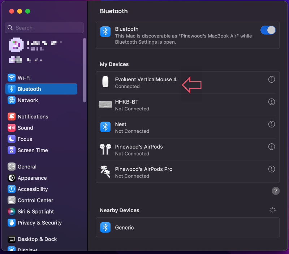
Task: Select the Pinewood's AirPods Pro name
Action: (143, 169)
